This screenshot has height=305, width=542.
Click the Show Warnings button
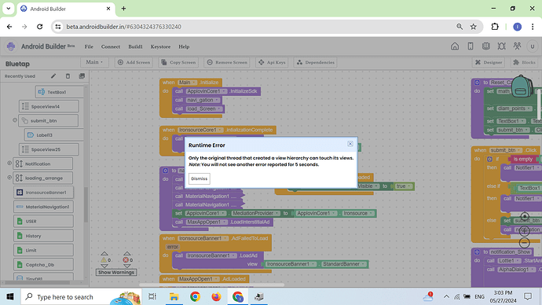[x=116, y=273]
